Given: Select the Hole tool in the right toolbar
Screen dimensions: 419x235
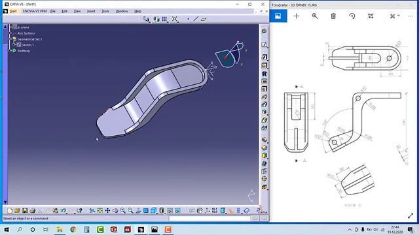Looking at the screenshot, I should coord(264,89).
